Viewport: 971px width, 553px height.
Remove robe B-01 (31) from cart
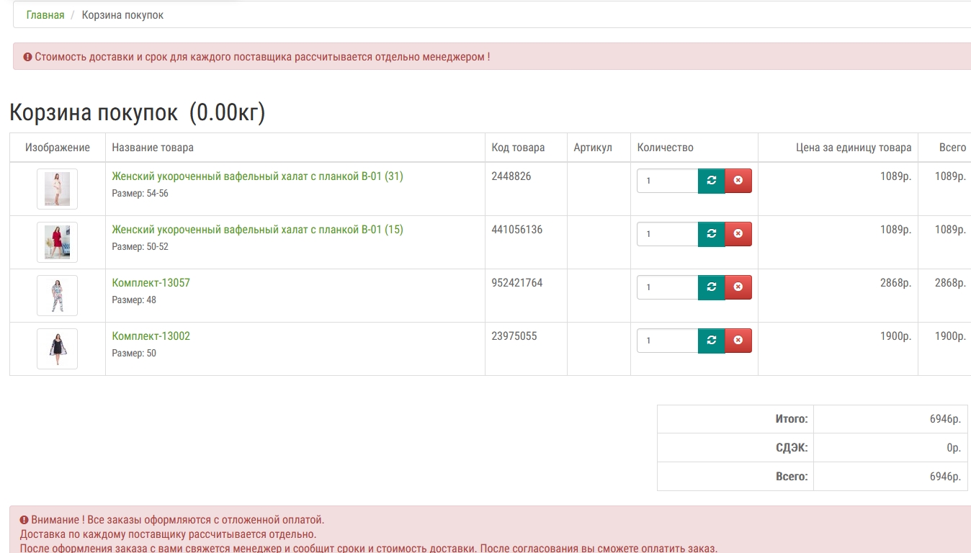click(x=738, y=181)
